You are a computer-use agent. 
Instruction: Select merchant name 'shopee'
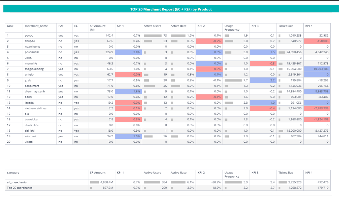click(30, 41)
